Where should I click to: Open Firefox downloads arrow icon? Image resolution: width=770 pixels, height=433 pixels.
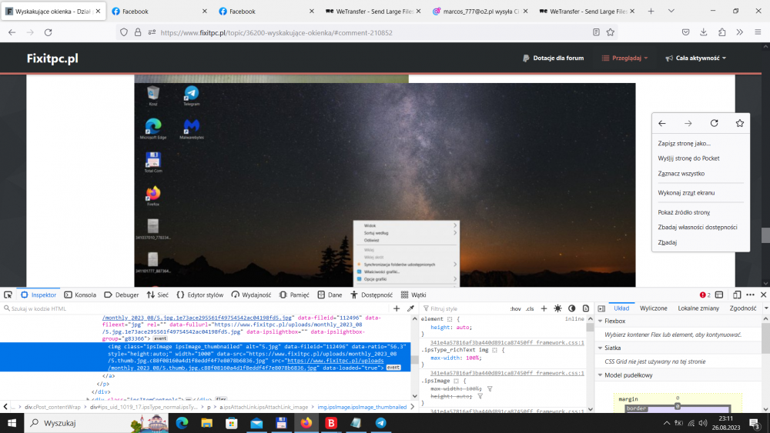pos(704,32)
